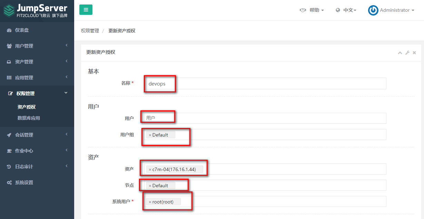Click the Administrator avatar icon

373,10
